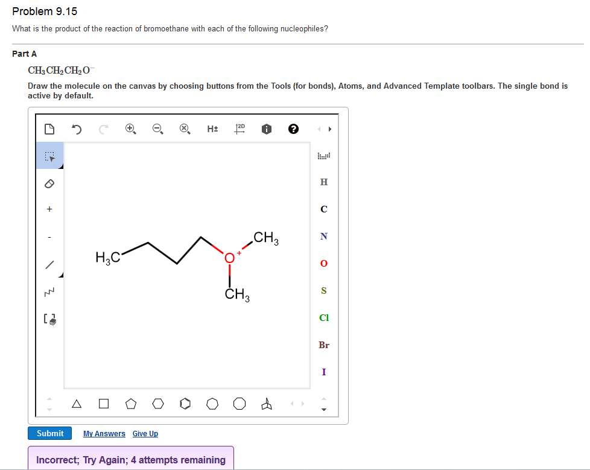Screen dimensions: 590x470
Task: Choose the Oxygen atom from atoms toolbar
Action: tap(324, 264)
